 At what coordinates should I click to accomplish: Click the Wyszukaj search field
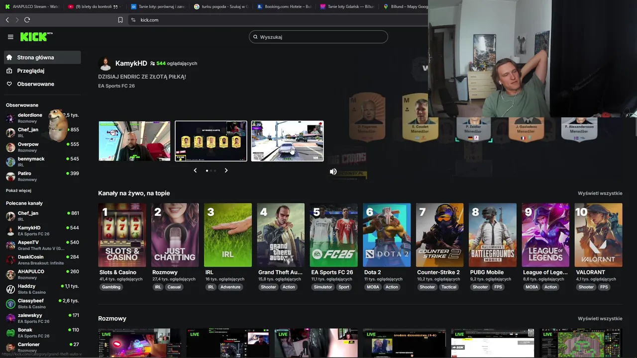point(318,37)
